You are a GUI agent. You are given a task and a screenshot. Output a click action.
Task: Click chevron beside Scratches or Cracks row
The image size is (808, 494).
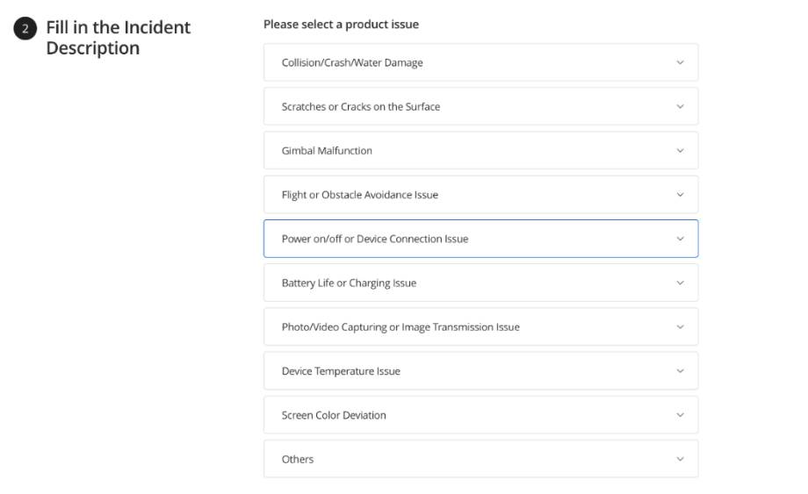[680, 106]
